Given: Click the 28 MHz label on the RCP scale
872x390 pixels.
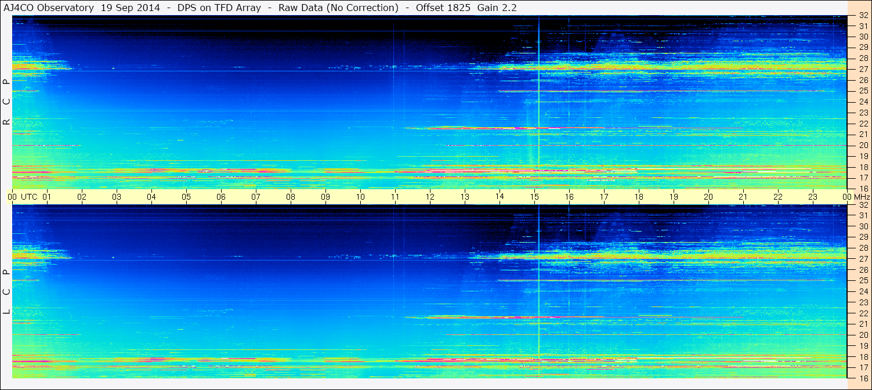Looking at the screenshot, I should tap(863, 58).
